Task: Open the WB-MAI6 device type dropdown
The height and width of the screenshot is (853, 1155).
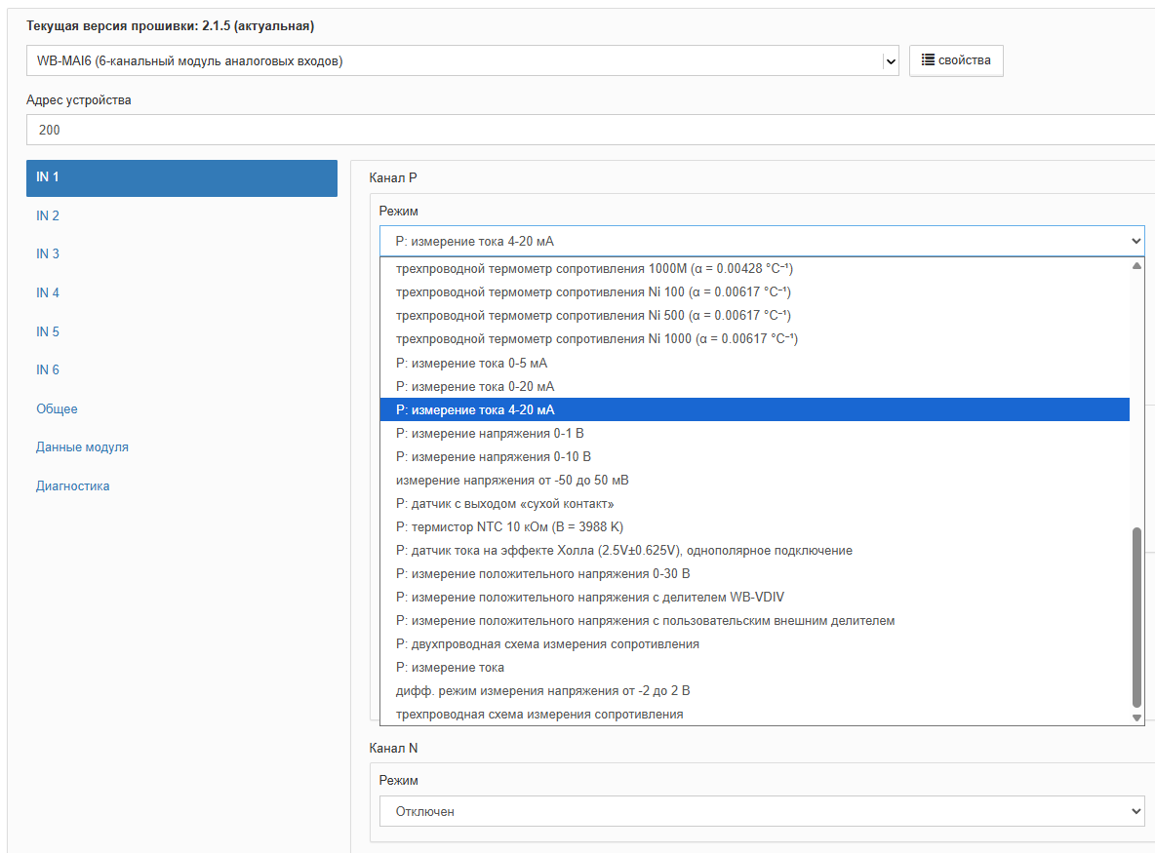Action: (x=461, y=61)
